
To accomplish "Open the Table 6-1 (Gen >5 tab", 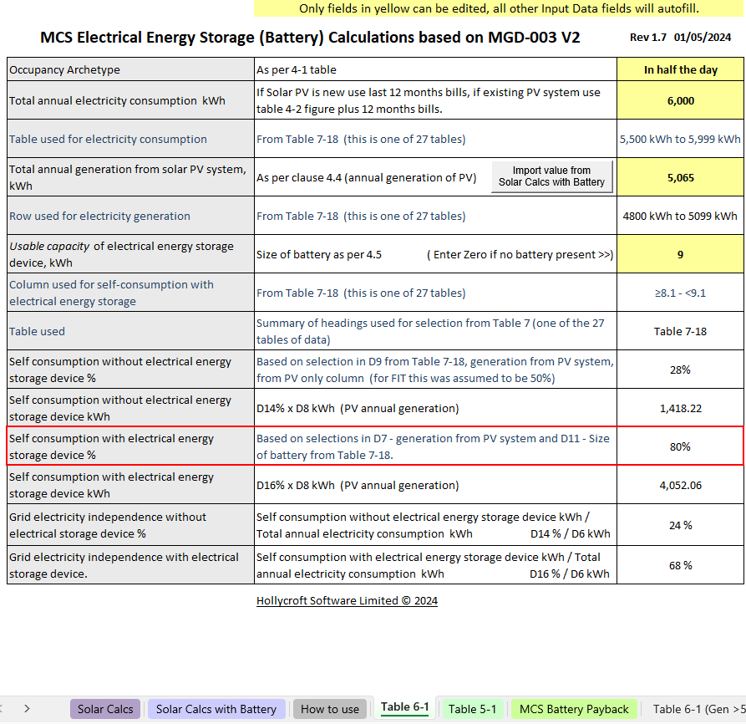I will [698, 709].
